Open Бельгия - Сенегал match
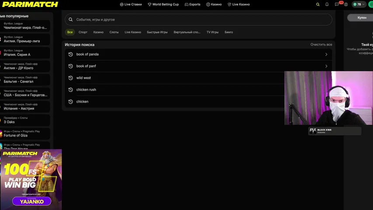373x210 pixels. pyautogui.click(x=25, y=80)
